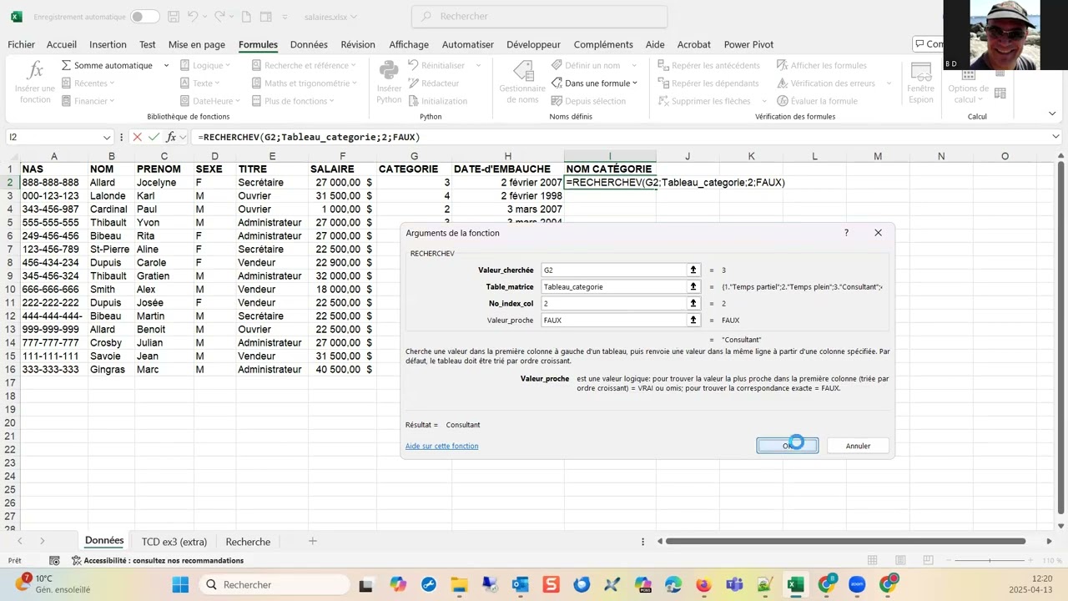Open the Fichier tab
The height and width of the screenshot is (601, 1068).
[21, 44]
